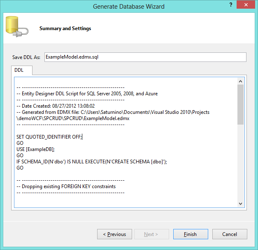258x250 pixels.
Task: Go back with the Previous button
Action: click(114, 234)
